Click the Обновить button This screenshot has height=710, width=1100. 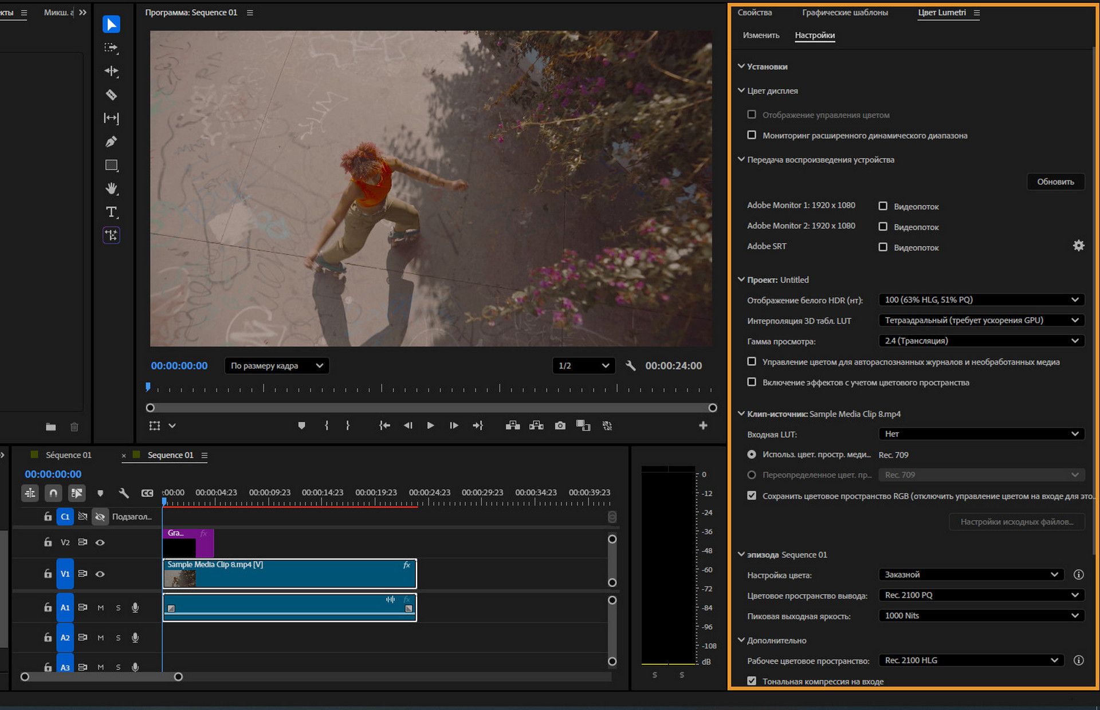[1055, 182]
